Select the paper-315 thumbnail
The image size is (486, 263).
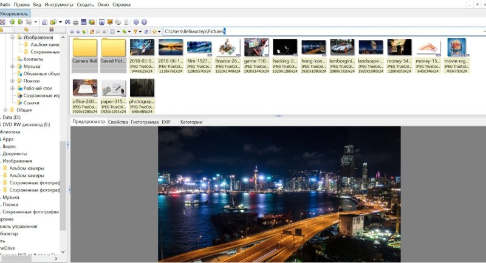(x=114, y=96)
